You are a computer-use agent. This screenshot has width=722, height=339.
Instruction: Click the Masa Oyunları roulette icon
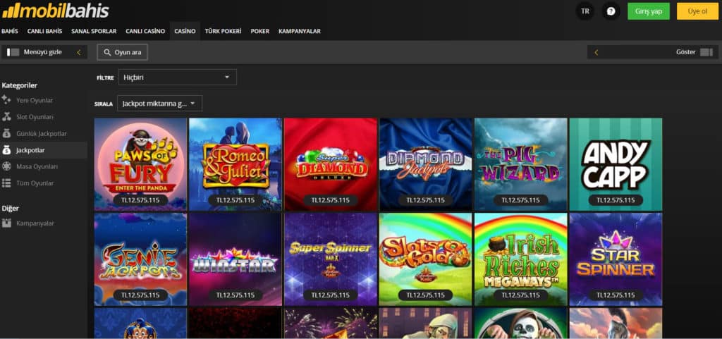pyautogui.click(x=6, y=166)
